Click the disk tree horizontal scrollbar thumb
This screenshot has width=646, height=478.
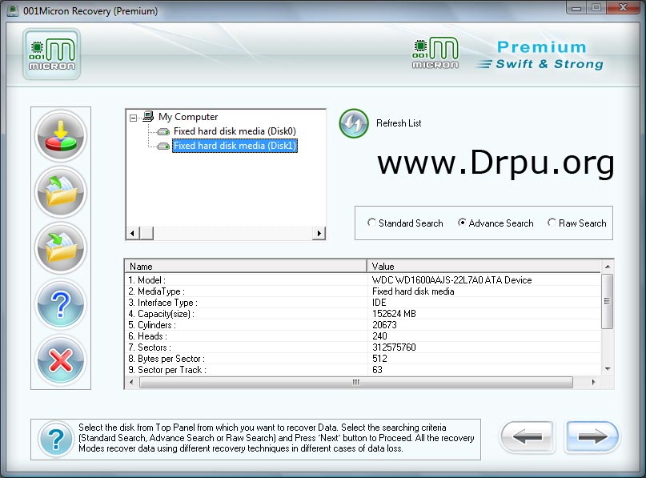pyautogui.click(x=146, y=233)
